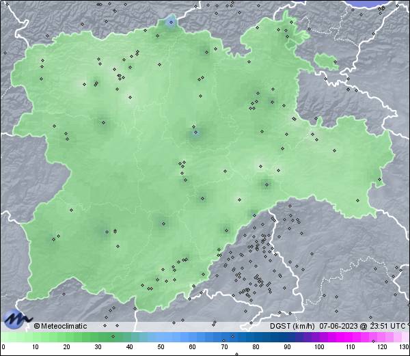Click the legend value 100
Screen dimensions: 410x356
point(319,347)
